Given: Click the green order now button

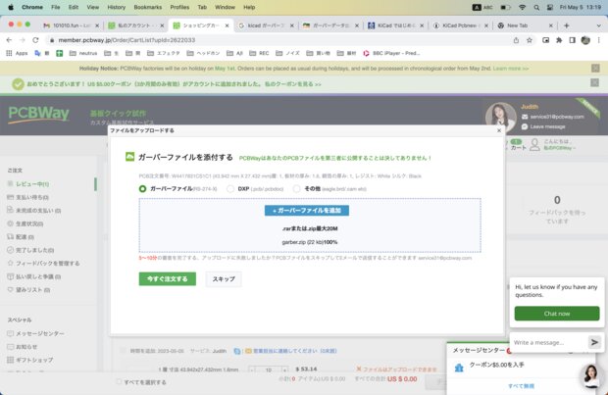Looking at the screenshot, I should tap(167, 278).
